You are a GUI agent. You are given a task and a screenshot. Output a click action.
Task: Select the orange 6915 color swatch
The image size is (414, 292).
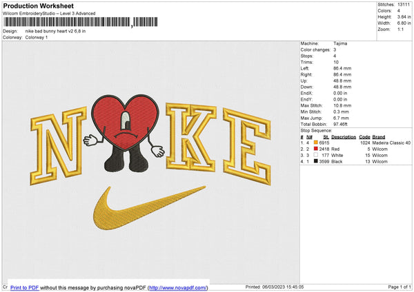316,143
